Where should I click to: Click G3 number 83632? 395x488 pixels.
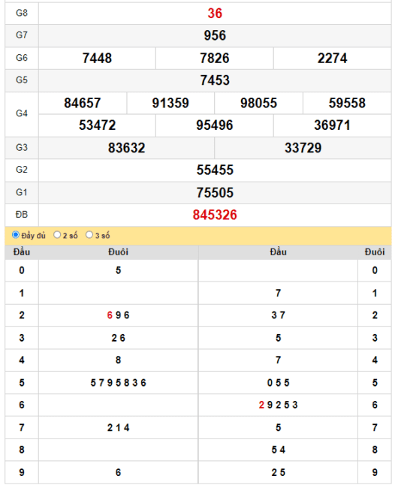point(127,148)
